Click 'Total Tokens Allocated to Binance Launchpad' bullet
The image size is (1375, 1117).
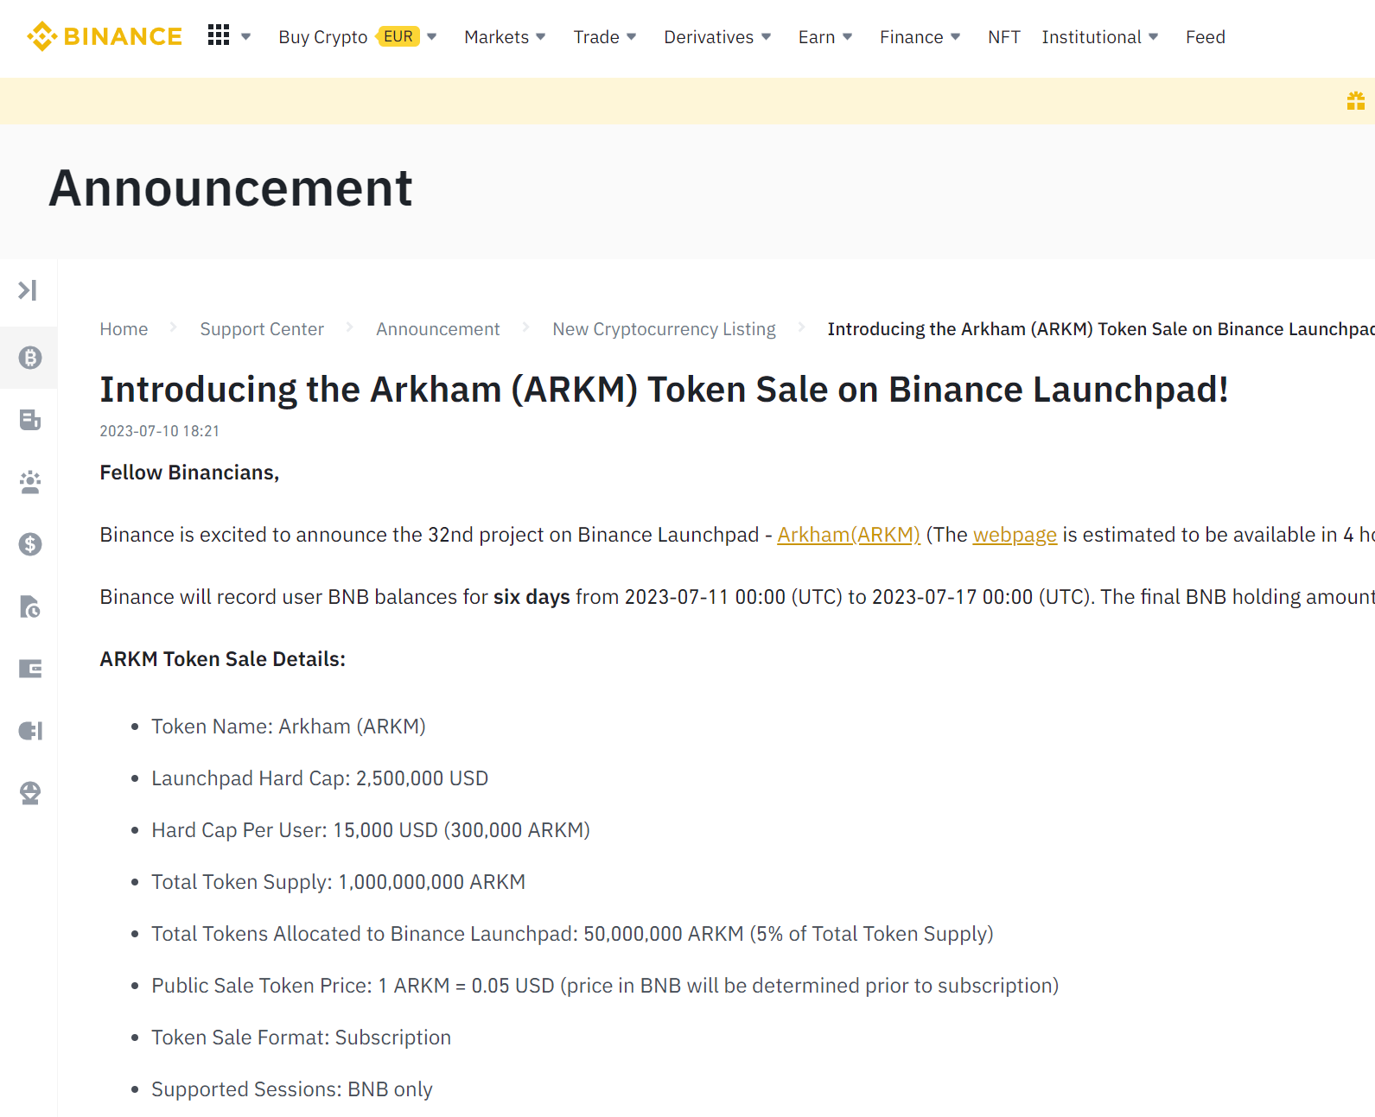(x=572, y=934)
